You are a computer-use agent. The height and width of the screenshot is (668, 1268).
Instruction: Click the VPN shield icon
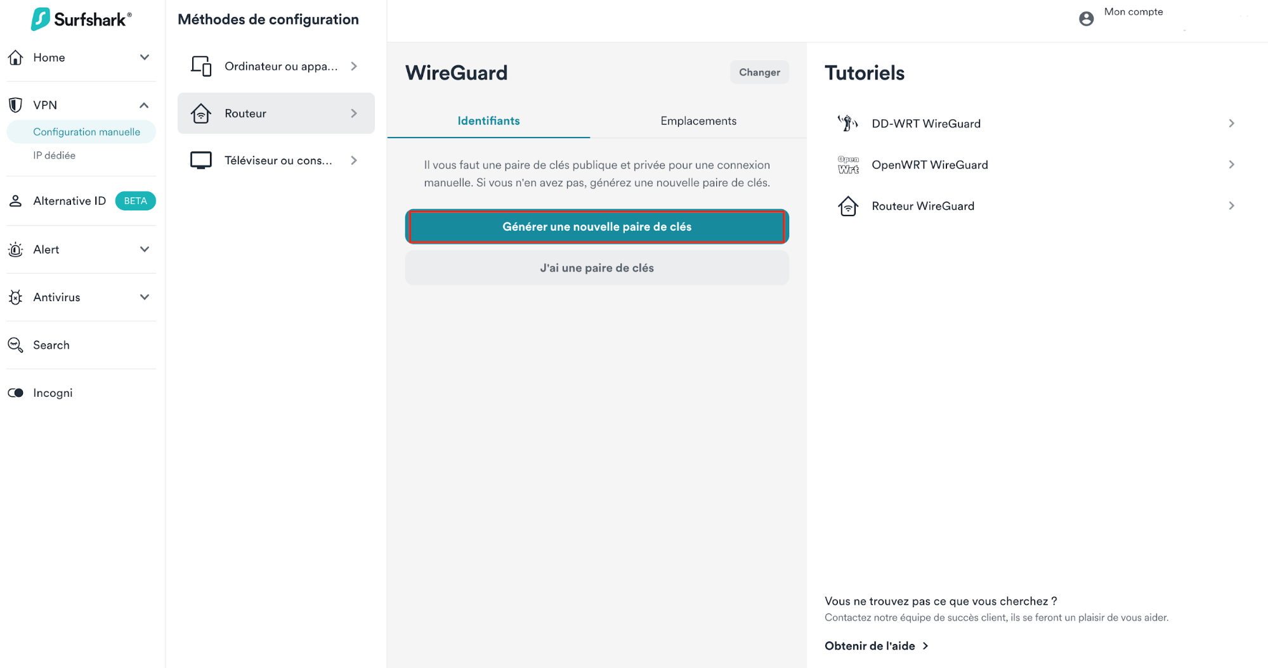(16, 105)
